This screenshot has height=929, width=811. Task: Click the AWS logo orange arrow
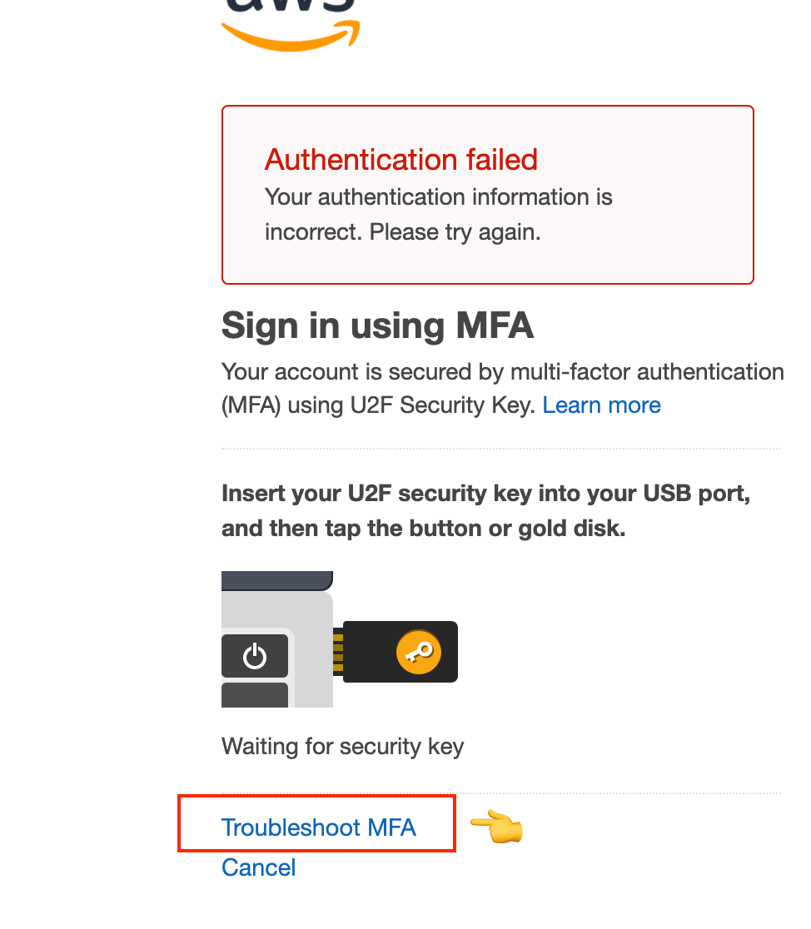[x=291, y=36]
